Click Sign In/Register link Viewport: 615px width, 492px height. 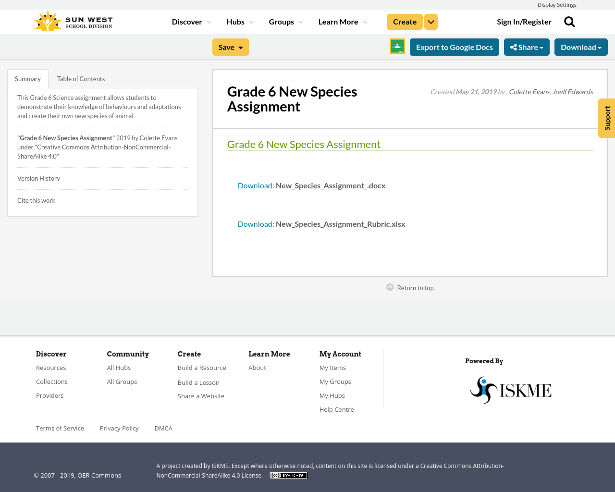pos(524,22)
